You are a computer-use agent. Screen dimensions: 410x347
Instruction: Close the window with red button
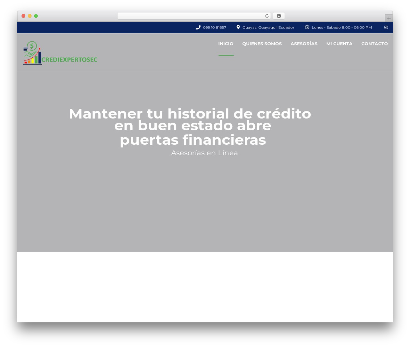pyautogui.click(x=23, y=16)
